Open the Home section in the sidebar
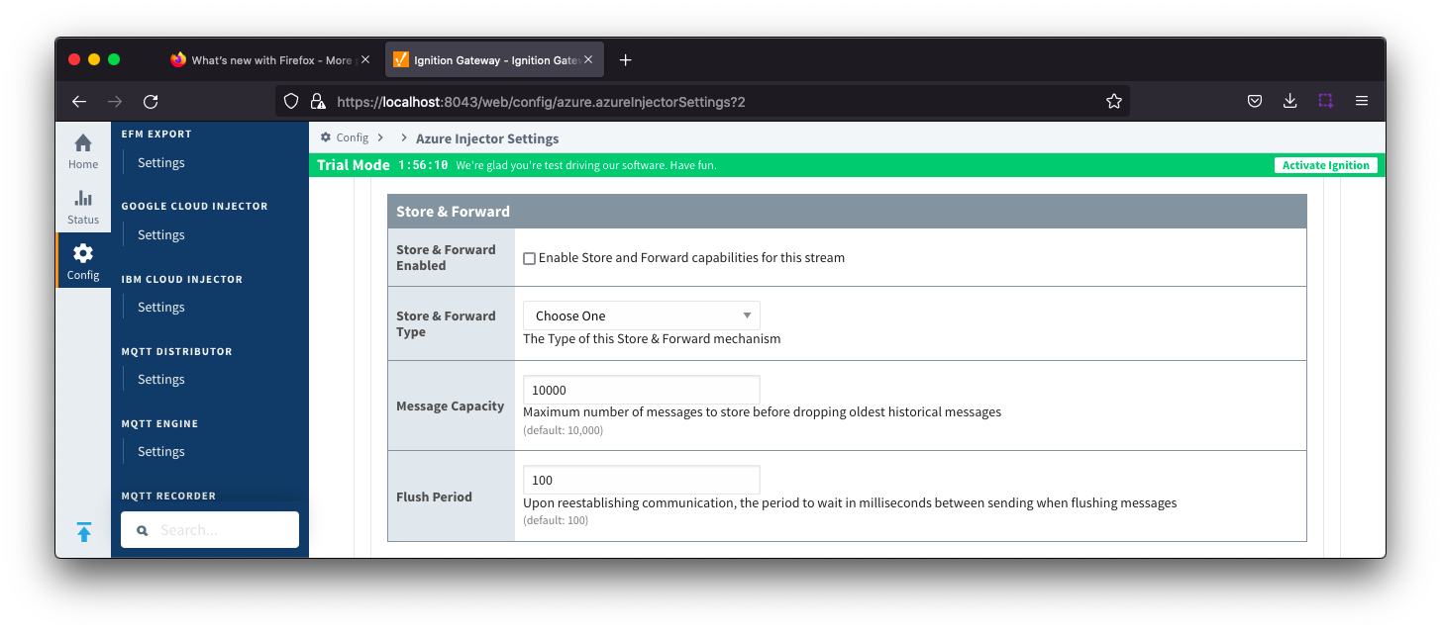The height and width of the screenshot is (631, 1441). (x=83, y=151)
